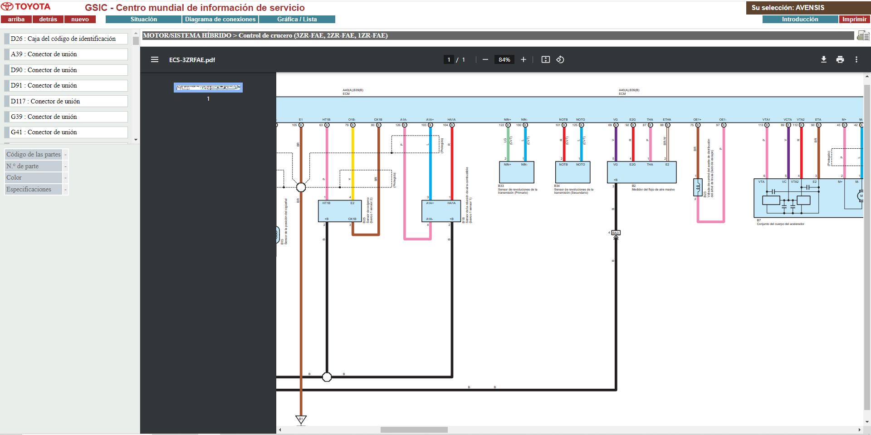Select the page 1 thumbnail

click(208, 88)
